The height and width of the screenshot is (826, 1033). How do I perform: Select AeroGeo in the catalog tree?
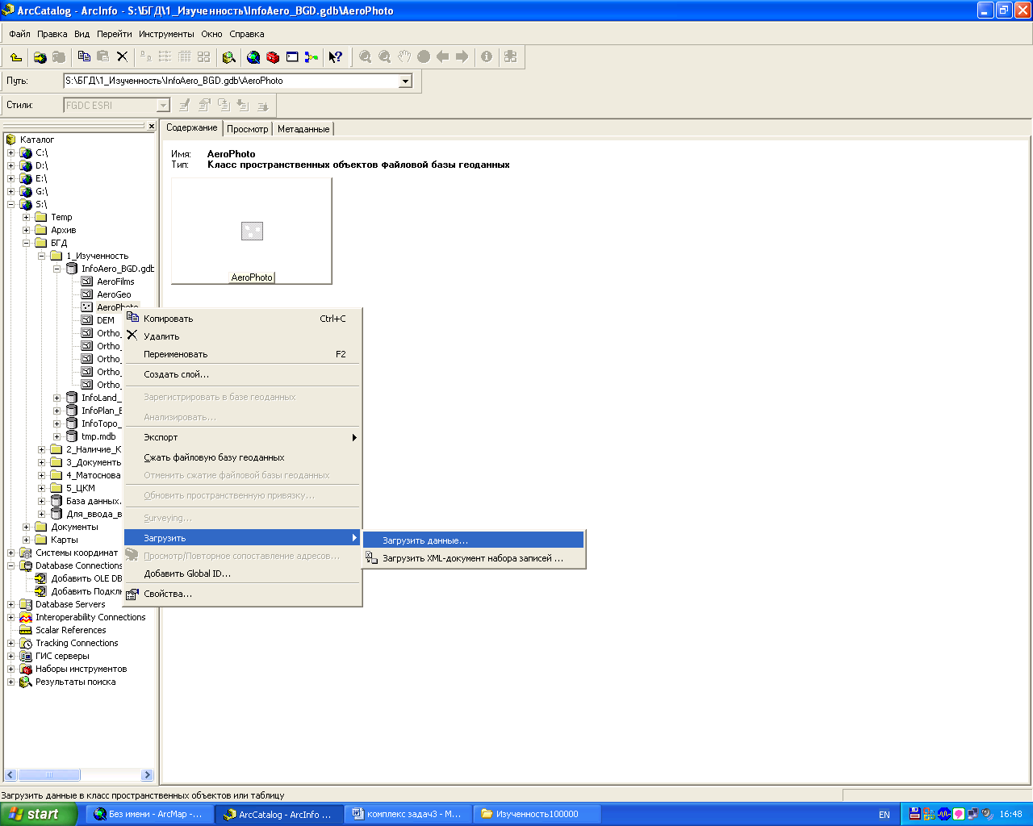(114, 294)
